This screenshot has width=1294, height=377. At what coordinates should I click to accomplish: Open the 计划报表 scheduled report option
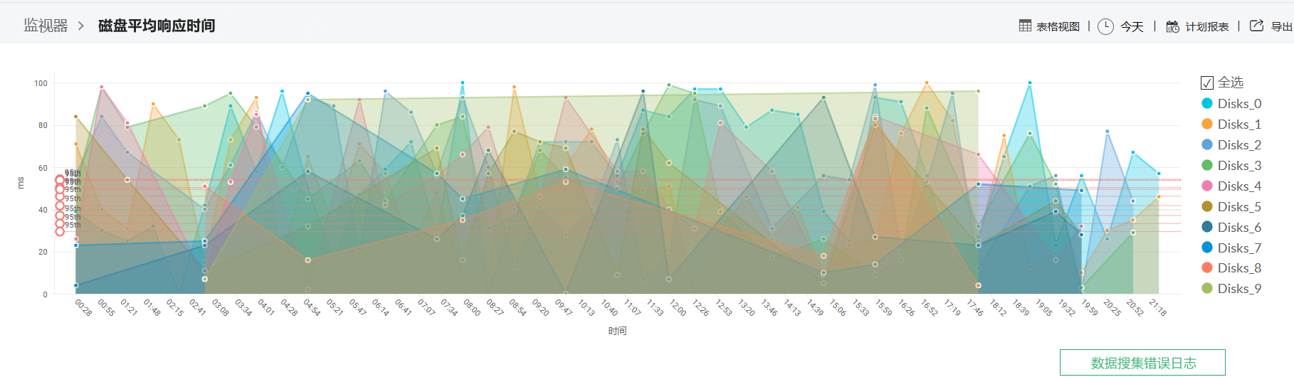(1207, 27)
